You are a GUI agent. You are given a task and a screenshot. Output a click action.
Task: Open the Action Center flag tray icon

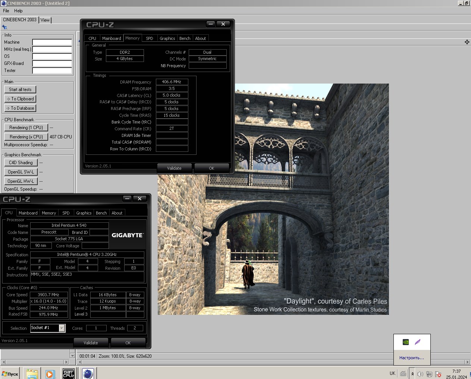[438, 374]
